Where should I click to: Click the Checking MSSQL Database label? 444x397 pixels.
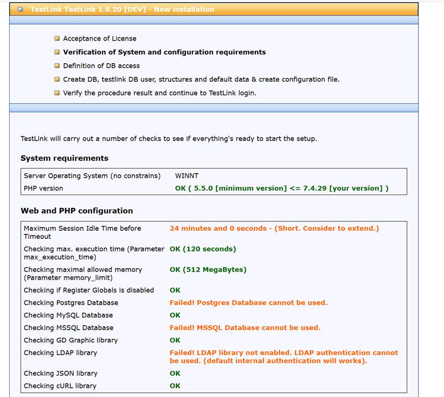click(x=68, y=328)
